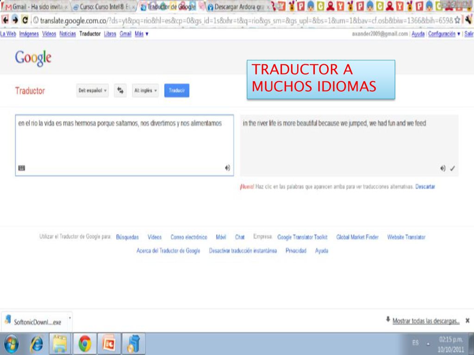Screen dimensions: 474x355
Task: Reload the page with refresh icon
Action: coord(25,20)
